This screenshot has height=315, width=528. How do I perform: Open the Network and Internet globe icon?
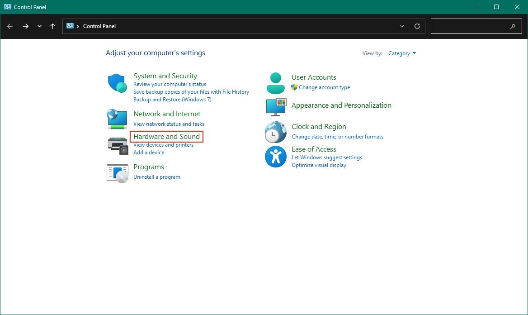[x=117, y=119]
